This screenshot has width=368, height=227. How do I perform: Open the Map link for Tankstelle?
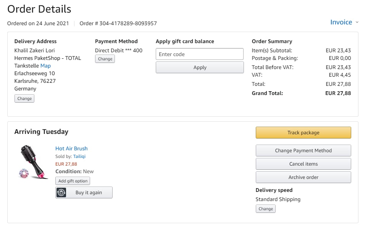click(x=45, y=66)
